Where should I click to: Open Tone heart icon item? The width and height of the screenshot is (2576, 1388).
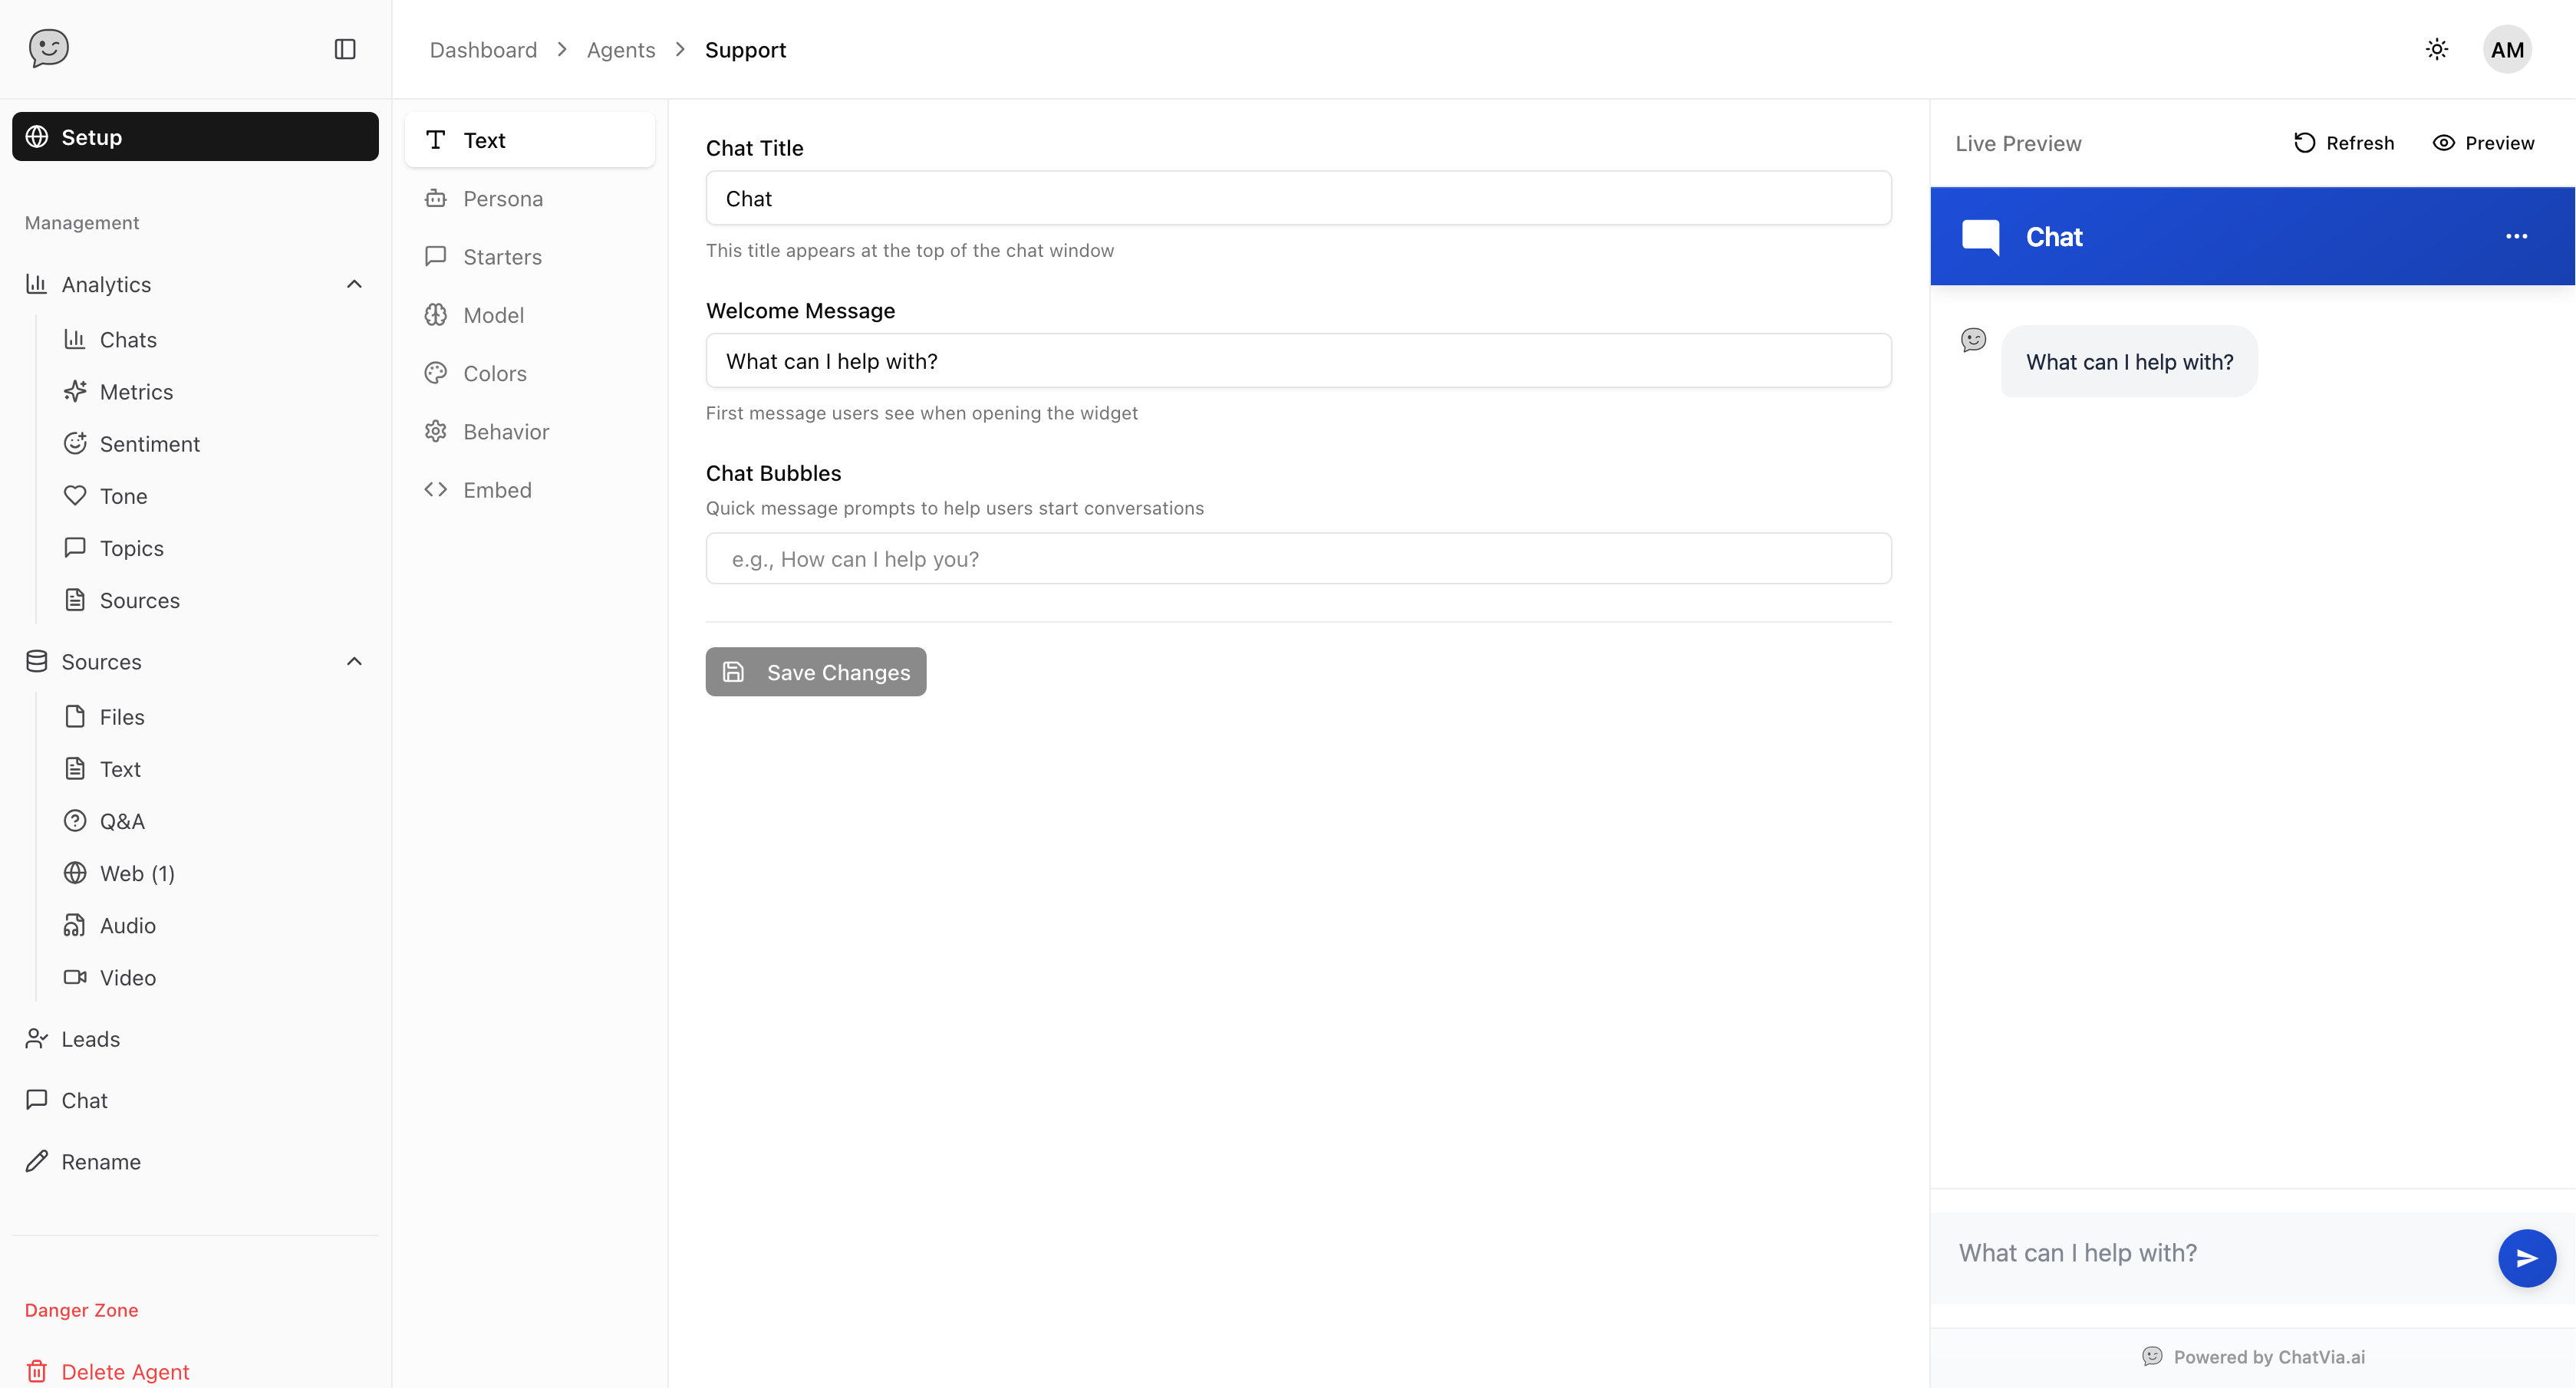pyautogui.click(x=75, y=496)
